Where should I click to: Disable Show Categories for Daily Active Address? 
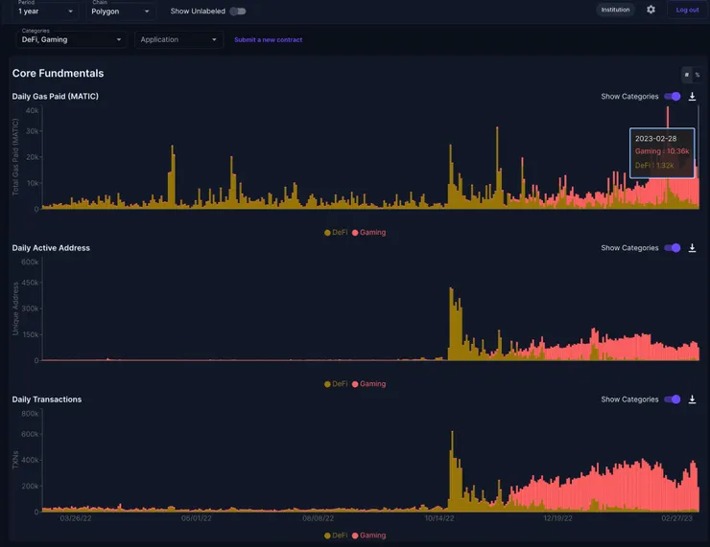[x=673, y=248]
